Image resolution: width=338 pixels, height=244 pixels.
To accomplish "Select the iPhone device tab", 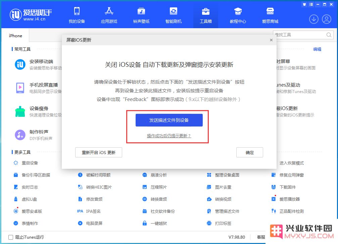I will coord(15,36).
